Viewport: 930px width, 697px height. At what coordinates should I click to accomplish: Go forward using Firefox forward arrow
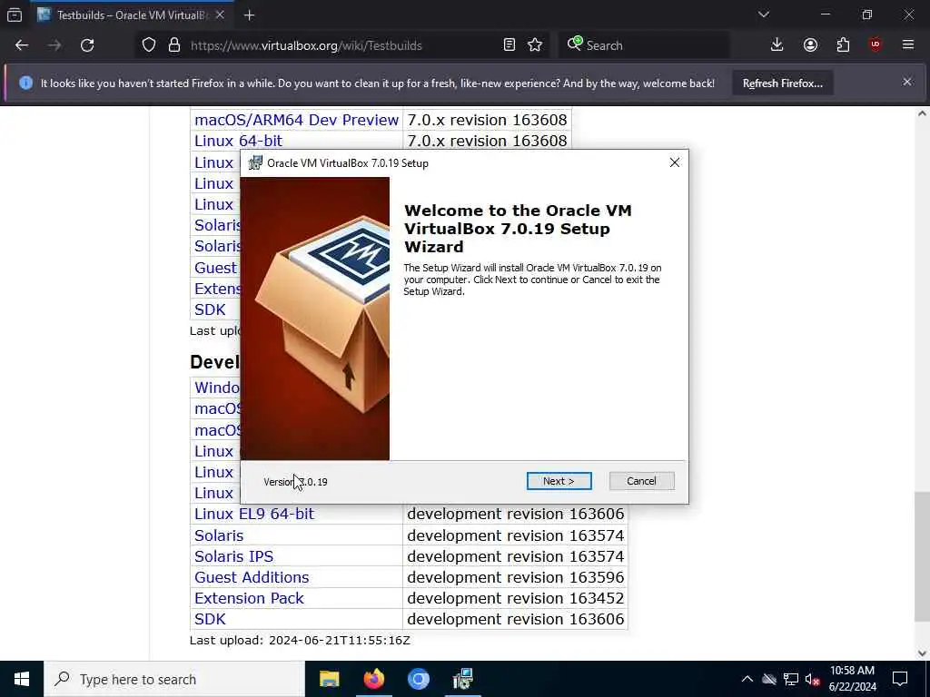click(x=54, y=45)
